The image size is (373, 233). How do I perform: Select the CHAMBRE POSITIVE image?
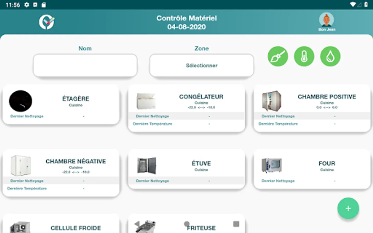point(271,101)
